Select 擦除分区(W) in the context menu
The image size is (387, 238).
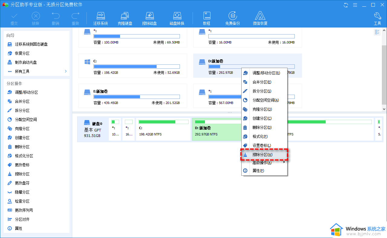264,155
